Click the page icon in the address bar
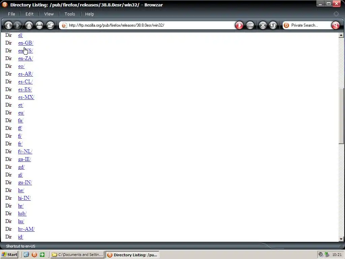This screenshot has width=345, height=259. (64, 25)
